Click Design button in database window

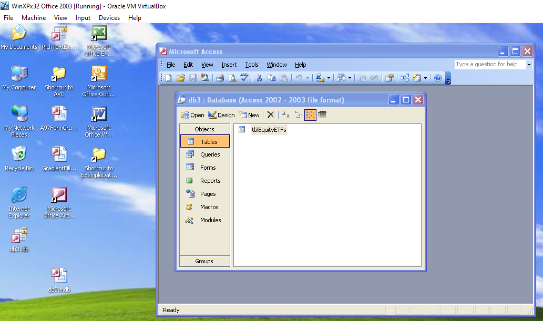click(221, 115)
